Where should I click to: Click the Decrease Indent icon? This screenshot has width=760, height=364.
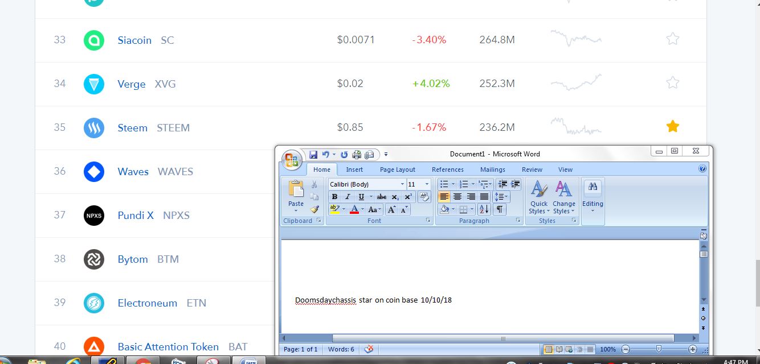click(502, 184)
